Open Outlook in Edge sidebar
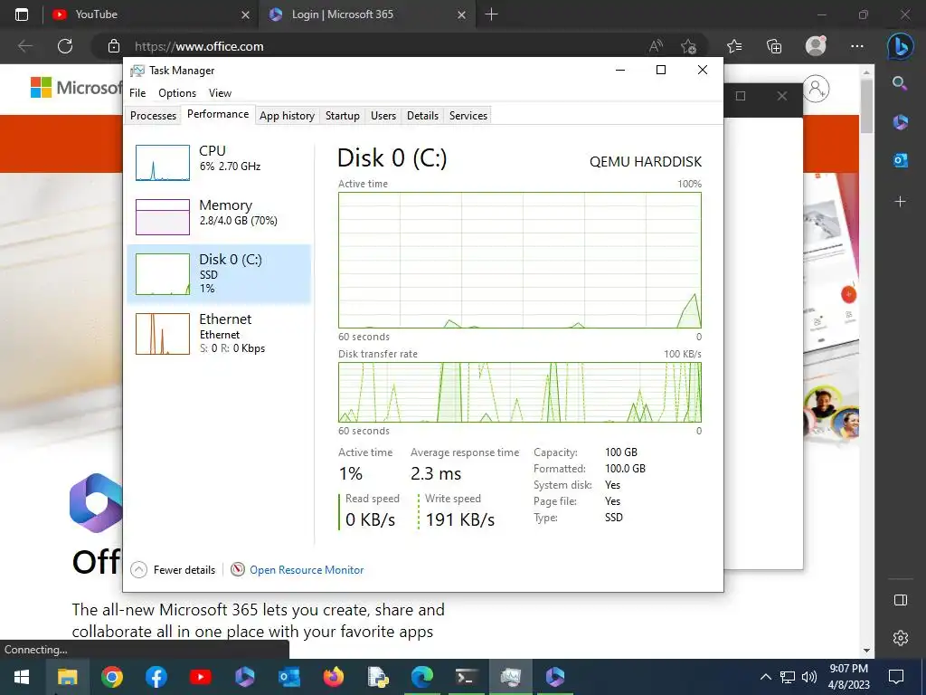926x695 pixels. [x=900, y=160]
